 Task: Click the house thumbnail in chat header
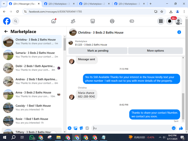pos(73,32)
